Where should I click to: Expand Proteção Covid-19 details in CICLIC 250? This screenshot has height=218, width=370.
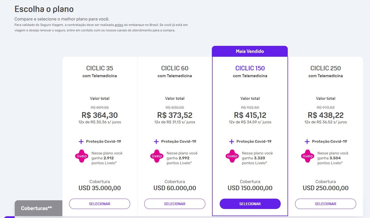coord(329,142)
